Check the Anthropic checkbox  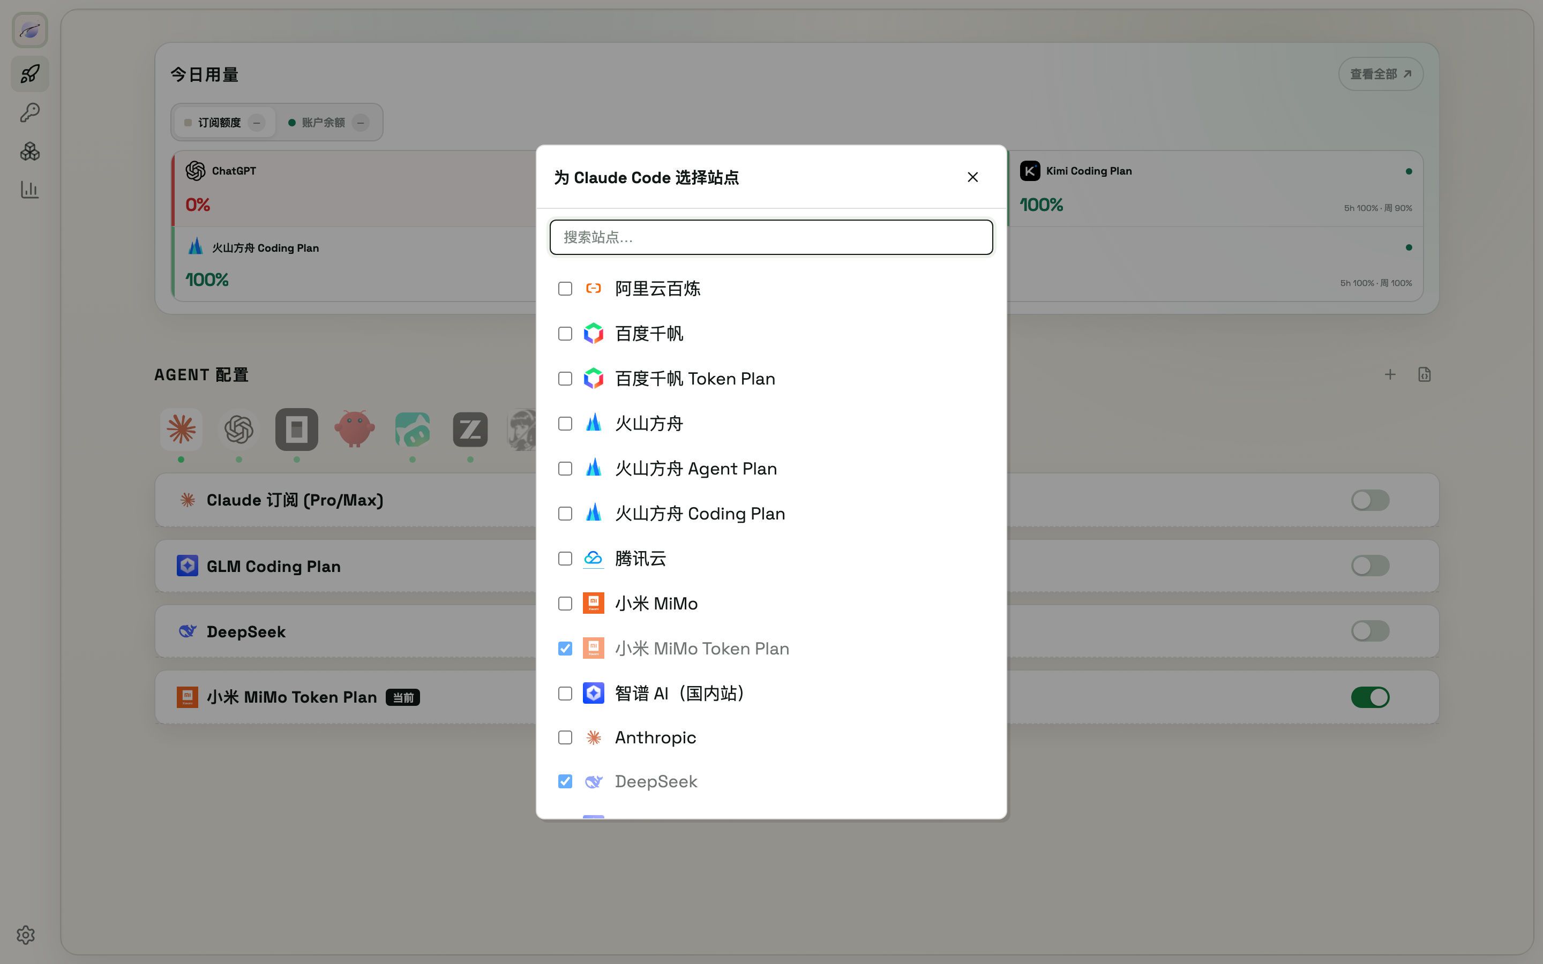tap(565, 737)
